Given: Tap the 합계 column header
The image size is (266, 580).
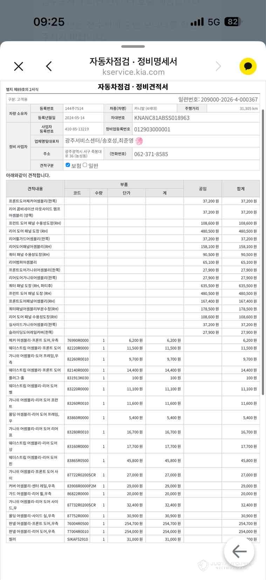Looking at the screenshot, I should (241, 189).
